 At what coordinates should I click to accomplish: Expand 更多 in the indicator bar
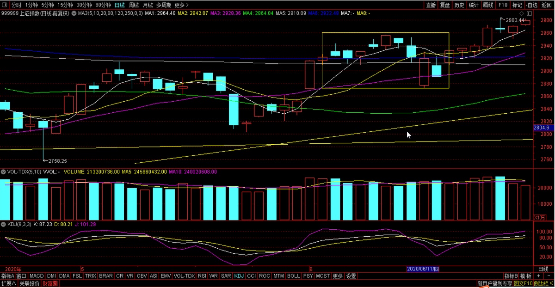[x=338, y=276]
